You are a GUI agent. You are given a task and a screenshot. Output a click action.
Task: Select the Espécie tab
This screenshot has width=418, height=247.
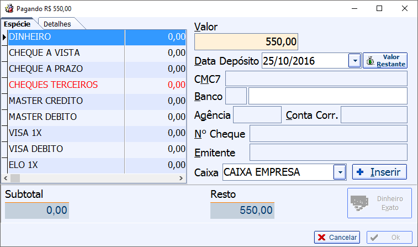click(17, 24)
